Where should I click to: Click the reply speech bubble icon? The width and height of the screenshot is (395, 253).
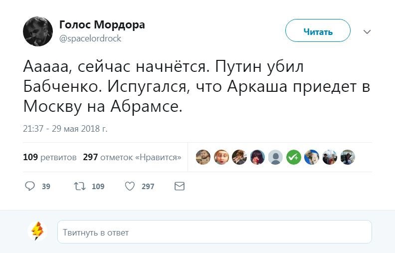click(x=30, y=186)
